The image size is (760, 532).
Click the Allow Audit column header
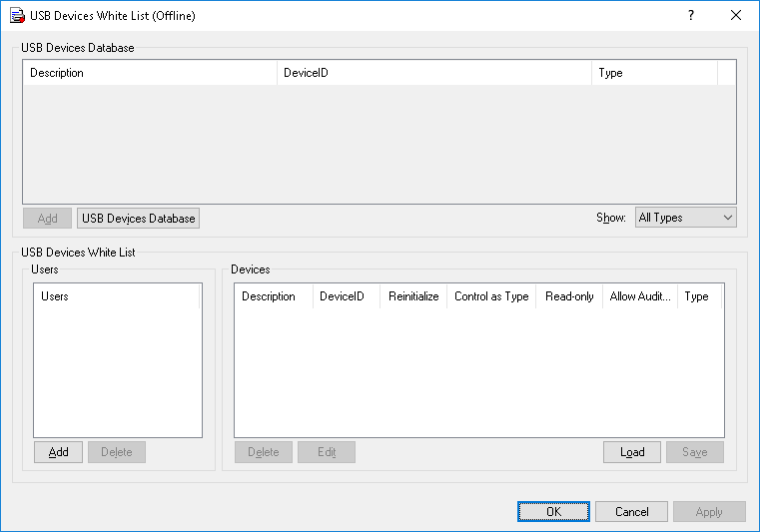(x=640, y=296)
